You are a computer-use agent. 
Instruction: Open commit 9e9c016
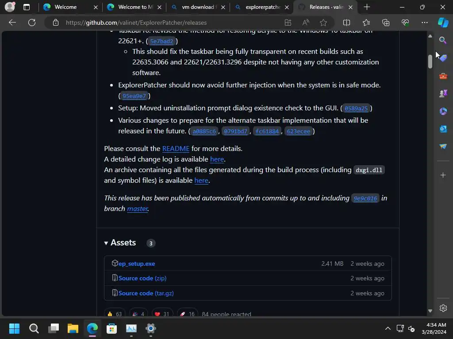(365, 198)
